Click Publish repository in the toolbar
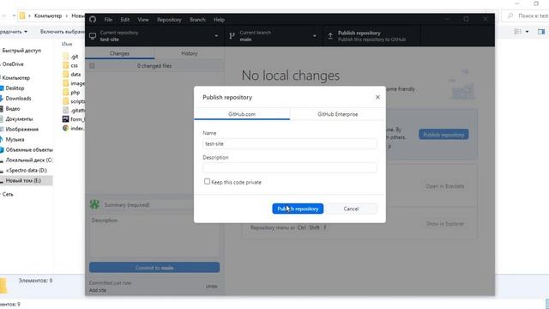Viewport: 549px width, 309px height. (x=371, y=36)
